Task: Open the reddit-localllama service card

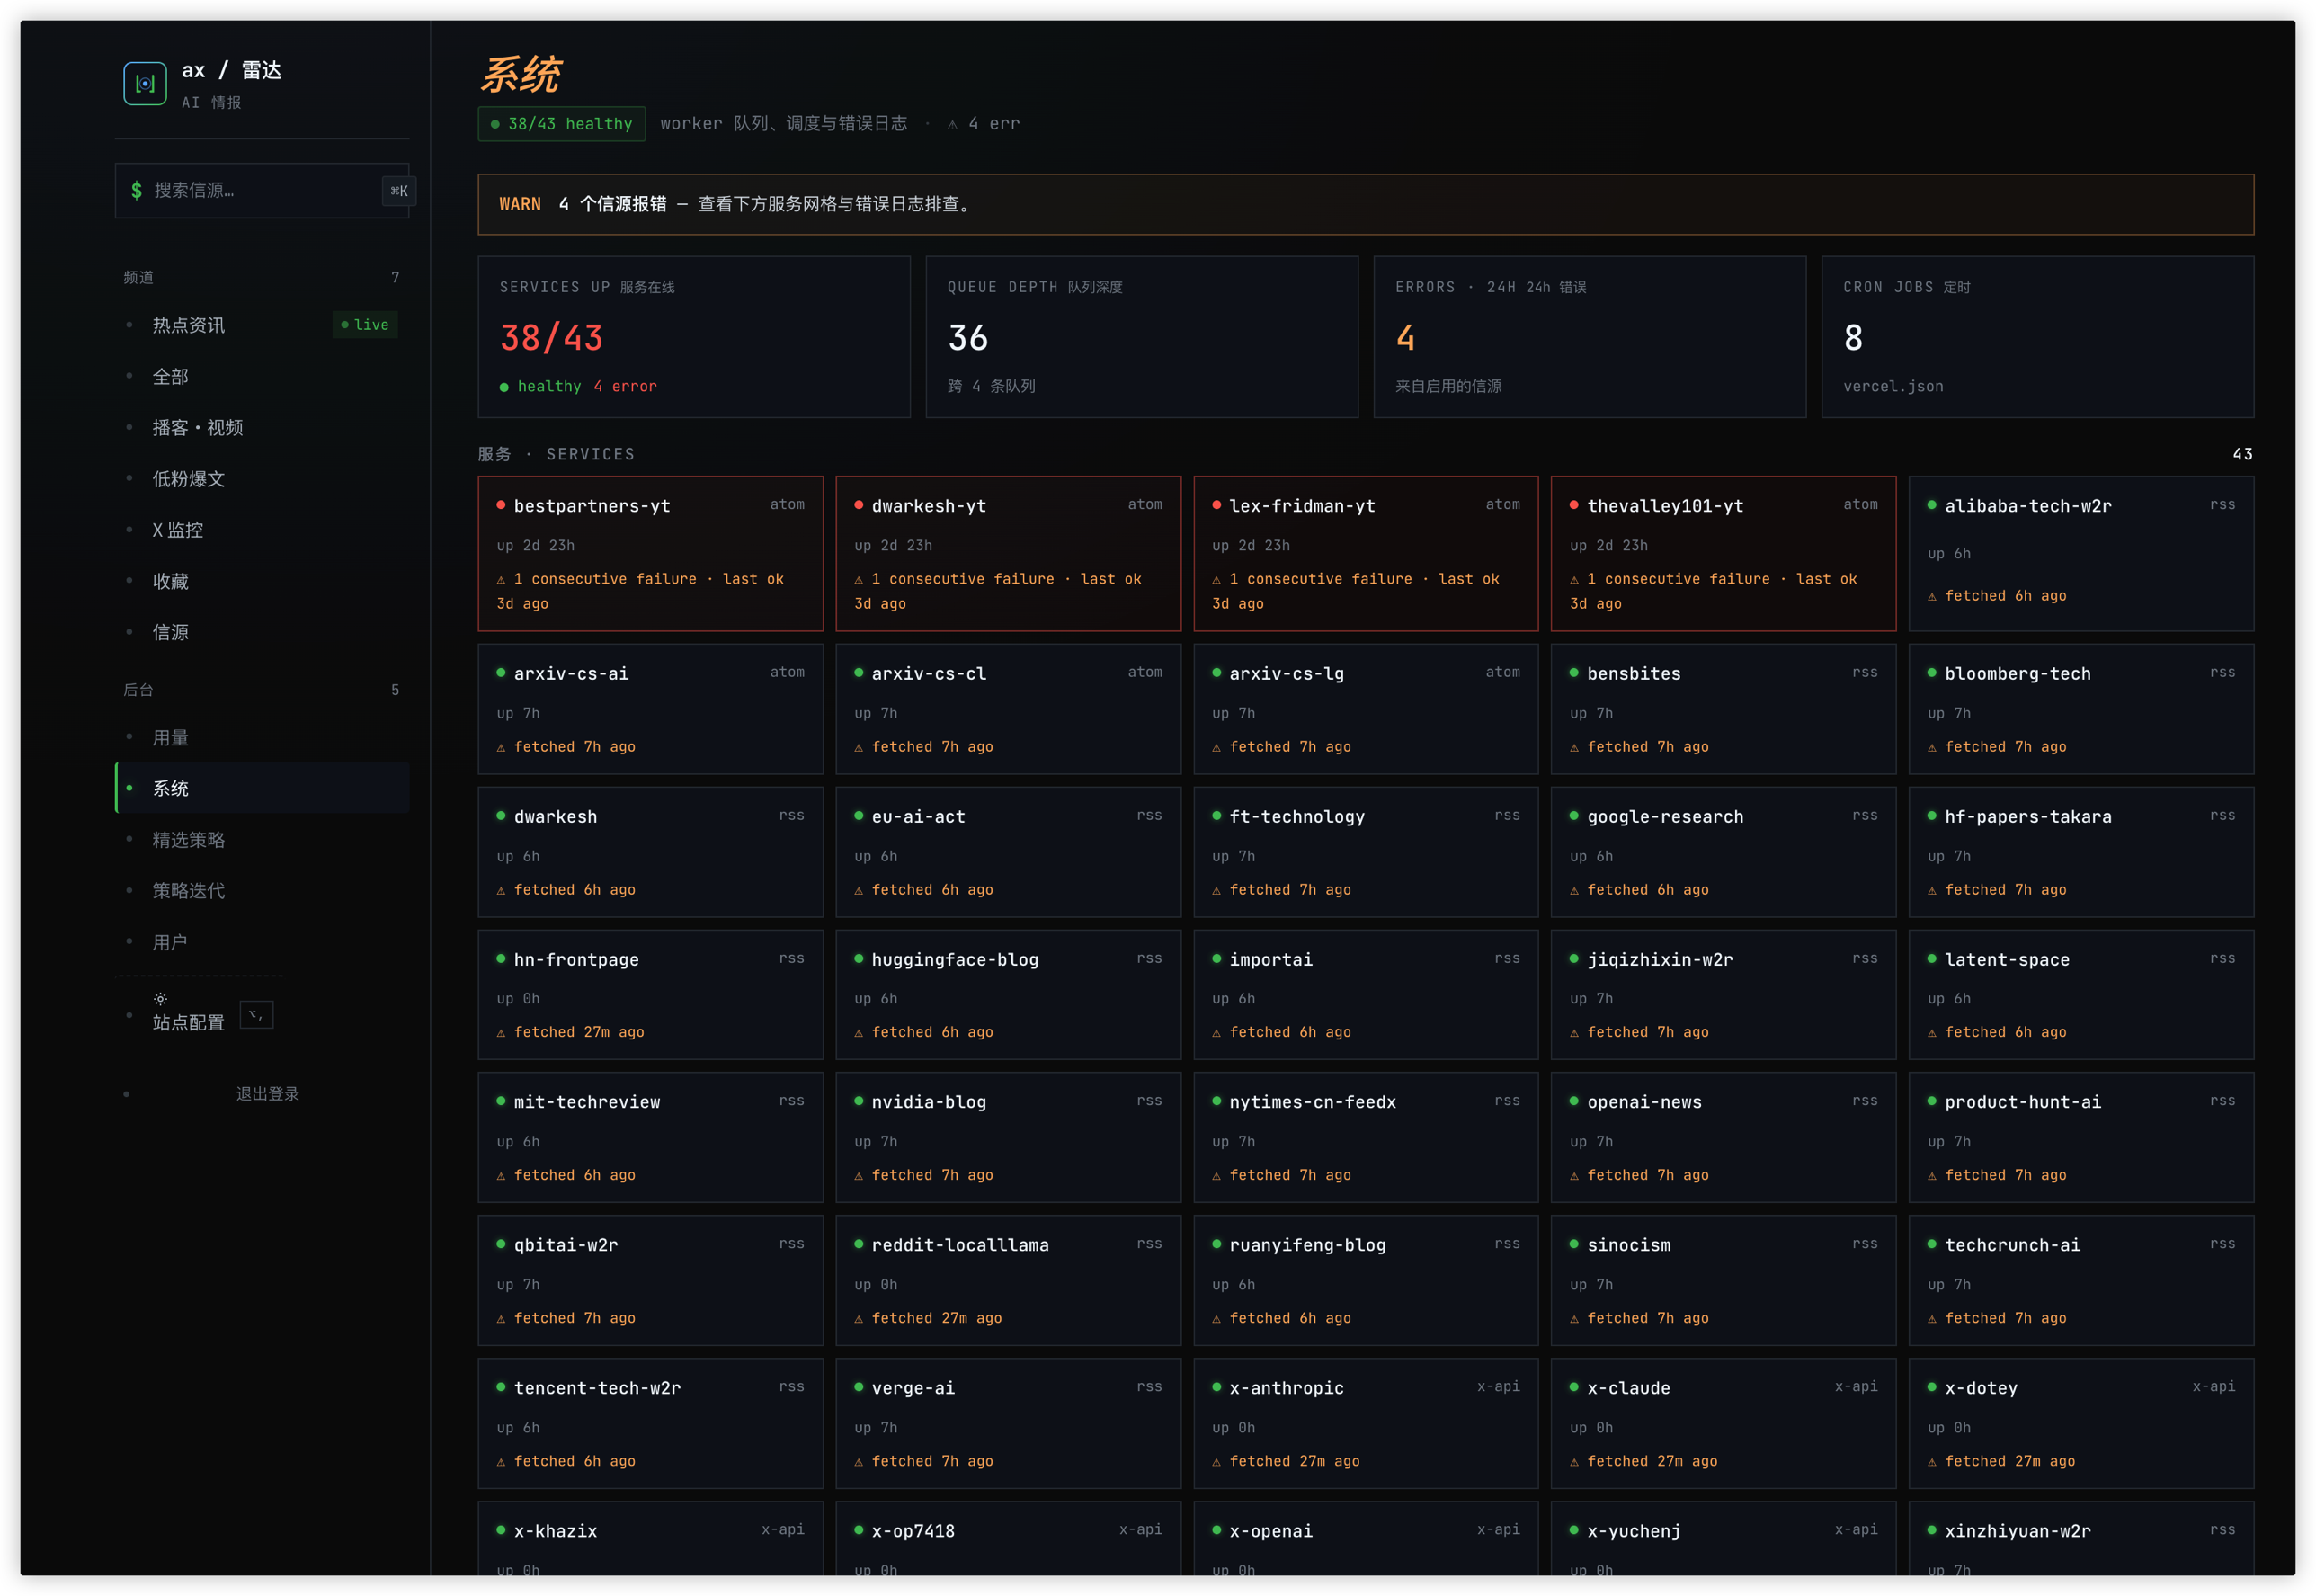Action: [x=1008, y=1281]
